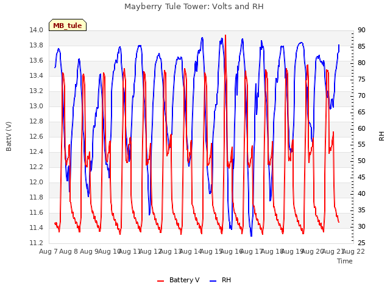Click the 11.6 left axis tick label

pyautogui.click(x=37, y=212)
